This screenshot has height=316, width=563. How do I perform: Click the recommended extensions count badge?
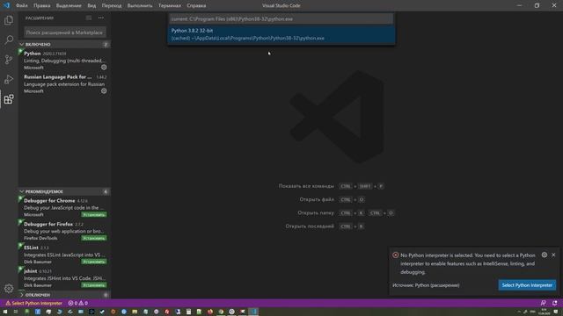tap(106, 191)
